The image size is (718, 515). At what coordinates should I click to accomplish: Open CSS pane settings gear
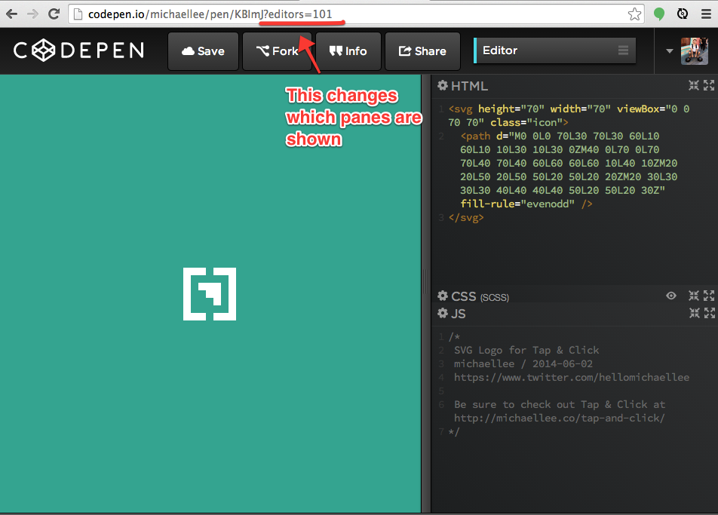442,296
